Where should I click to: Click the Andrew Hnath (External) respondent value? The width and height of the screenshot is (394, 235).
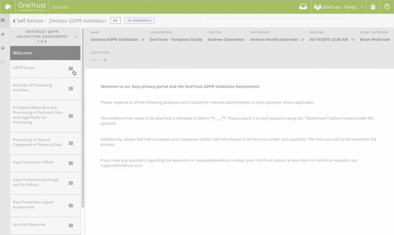point(274,39)
